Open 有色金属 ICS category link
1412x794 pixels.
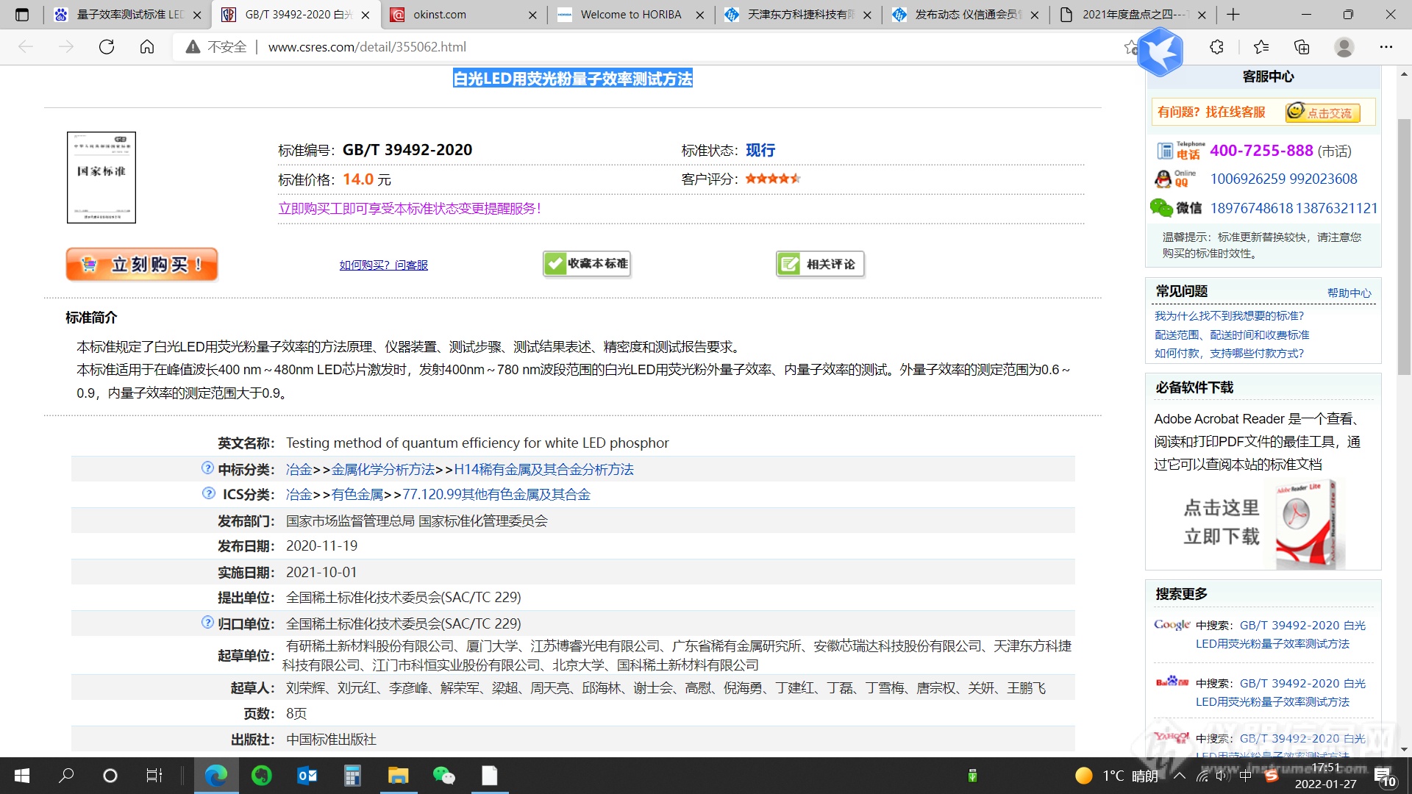click(x=357, y=494)
